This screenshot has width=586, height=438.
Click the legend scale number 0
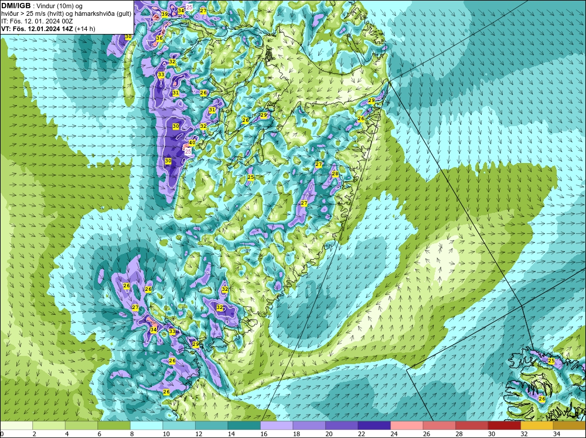2,434
